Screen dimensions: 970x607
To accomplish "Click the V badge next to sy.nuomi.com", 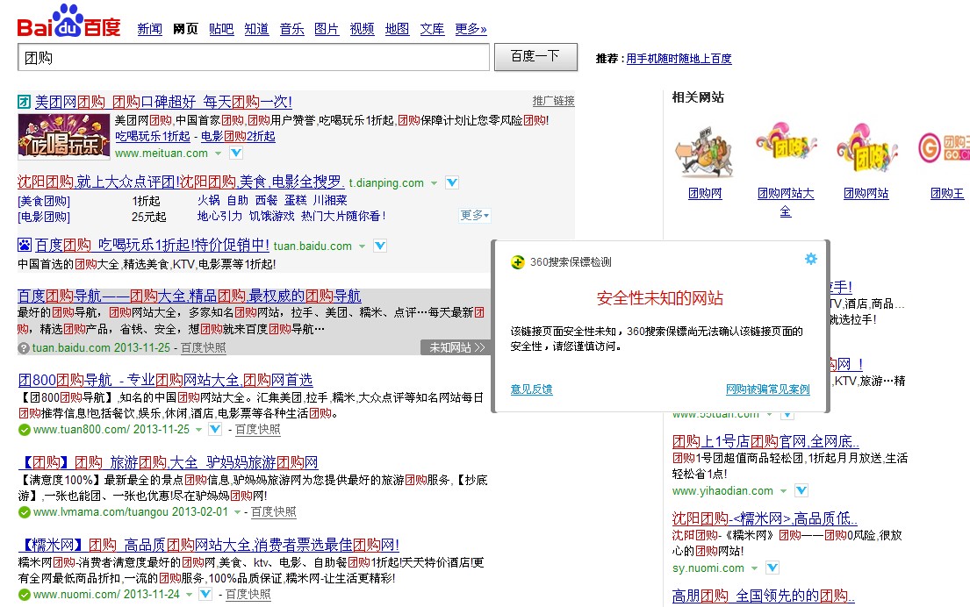I will 772,568.
